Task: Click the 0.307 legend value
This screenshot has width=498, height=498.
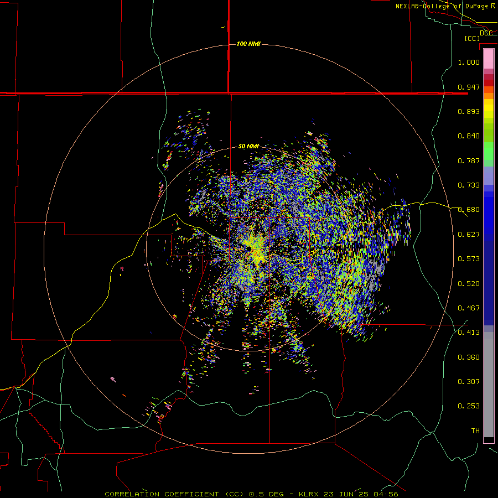Action: click(x=469, y=381)
